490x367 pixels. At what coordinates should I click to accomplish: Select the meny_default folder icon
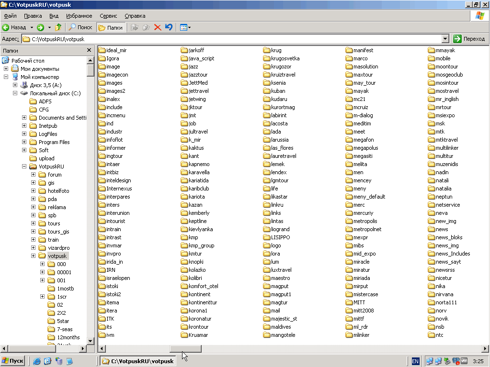349,197
